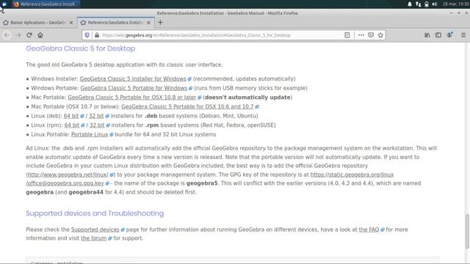Toggle reader view icon
Image resolution: width=470 pixels, height=264 pixels.
click(347, 35)
